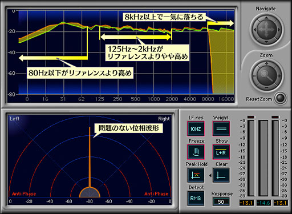Click the LF res 10HZ button

196,129
